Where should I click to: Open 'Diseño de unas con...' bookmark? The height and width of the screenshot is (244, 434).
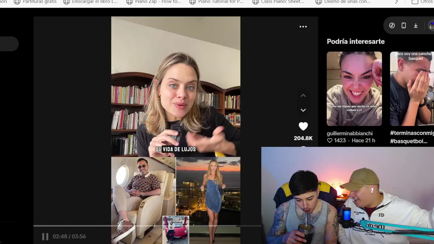pos(343,2)
